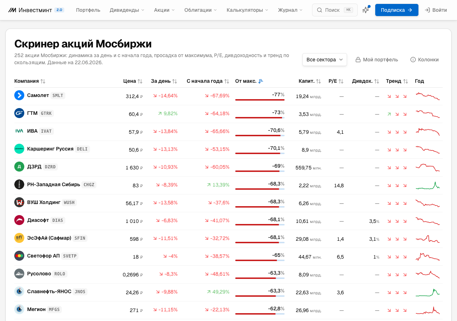457x321 pixels.
Task: Open the ИВА company logo
Action: pyautogui.click(x=19, y=131)
